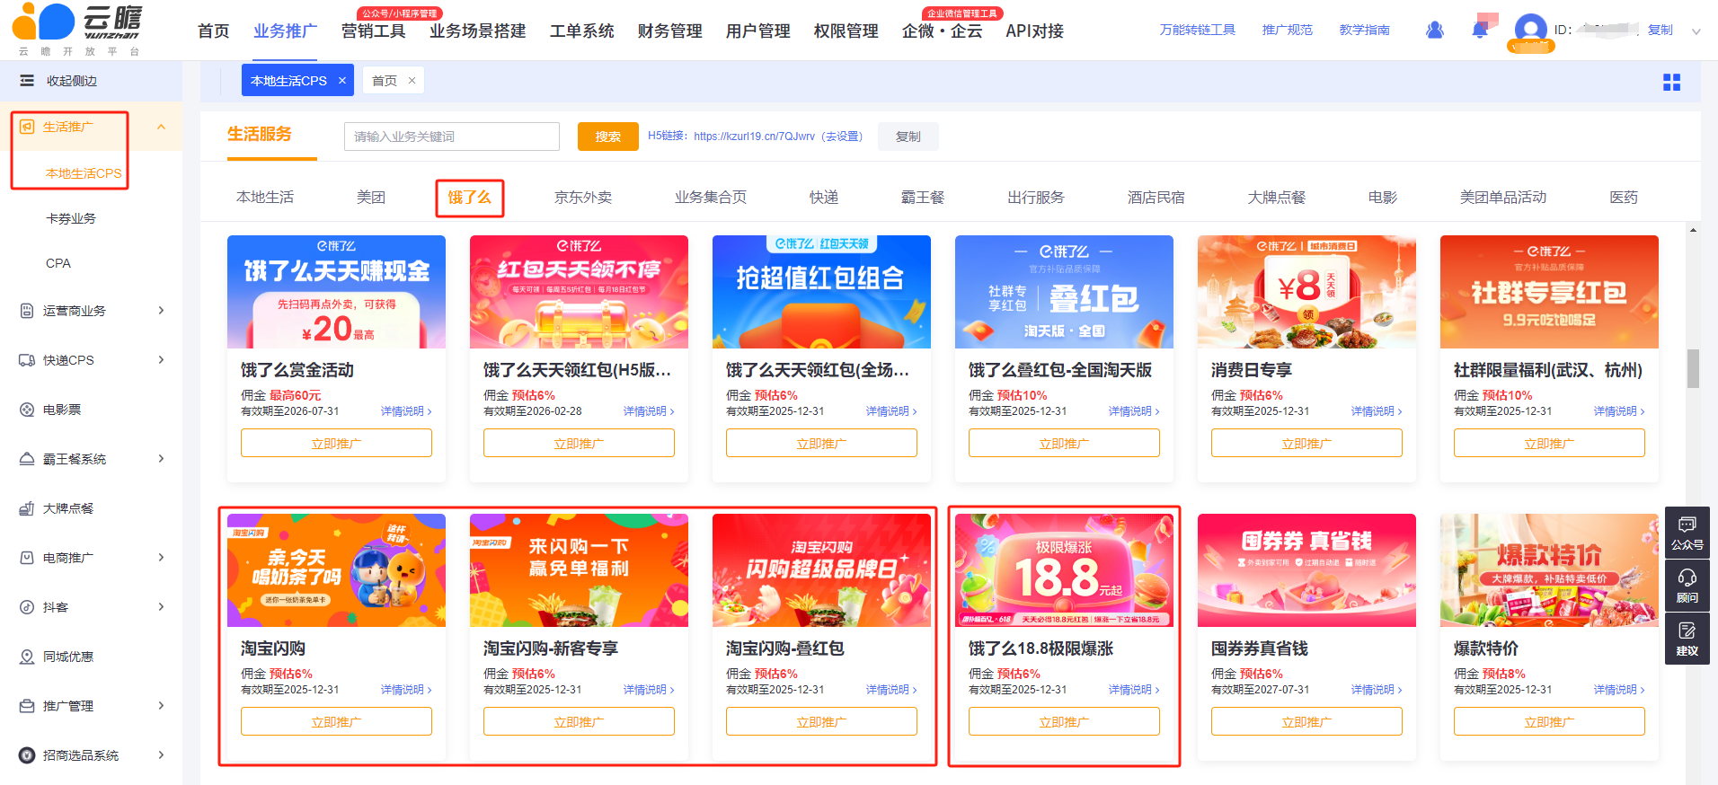Viewport: 1718px width, 785px height.
Task: Open 营销工具 in top navigation
Action: pyautogui.click(x=373, y=31)
